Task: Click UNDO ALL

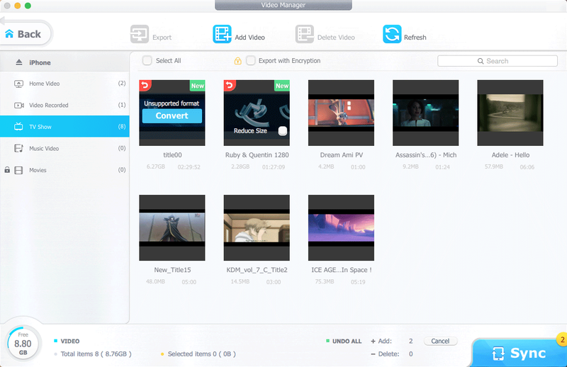Action: click(x=347, y=341)
